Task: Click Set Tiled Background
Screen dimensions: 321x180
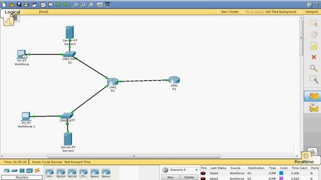Action: tap(281, 12)
